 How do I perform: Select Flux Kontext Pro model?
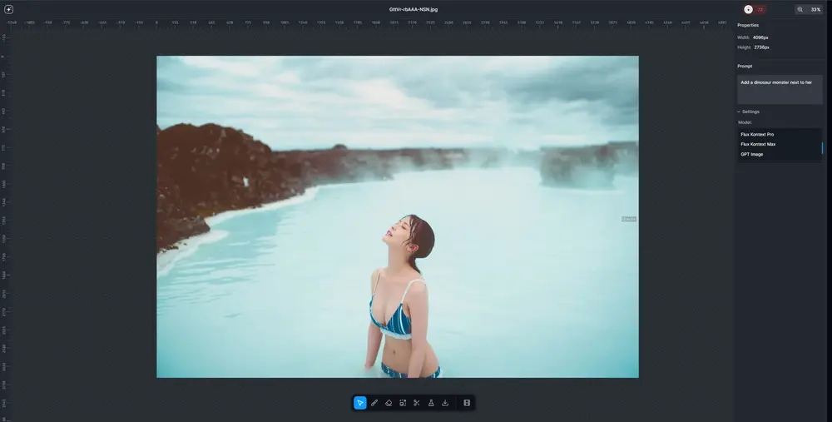point(757,134)
